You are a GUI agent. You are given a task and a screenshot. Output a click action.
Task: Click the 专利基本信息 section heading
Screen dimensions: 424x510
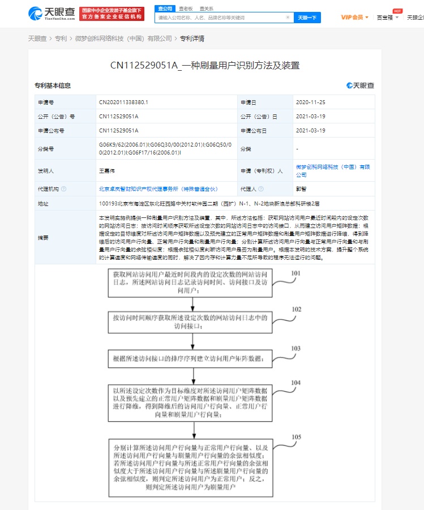[53, 85]
